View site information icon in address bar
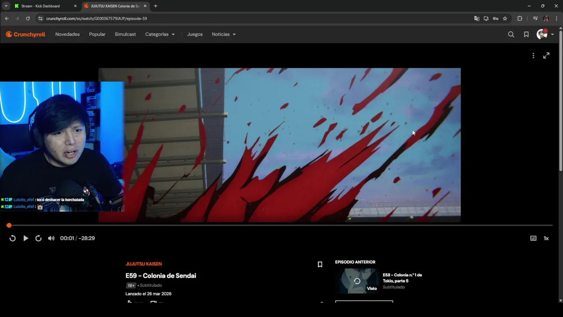The image size is (563, 317). point(40,18)
